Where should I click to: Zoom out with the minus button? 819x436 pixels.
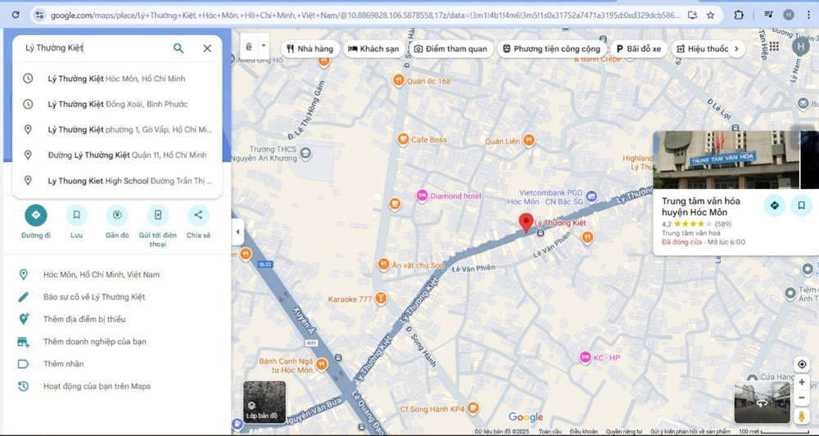(x=802, y=398)
